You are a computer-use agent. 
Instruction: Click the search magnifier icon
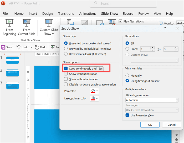pyautogui.click(x=95, y=3)
